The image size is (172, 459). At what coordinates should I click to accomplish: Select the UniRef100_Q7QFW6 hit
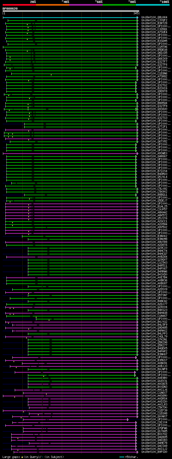click(154, 428)
